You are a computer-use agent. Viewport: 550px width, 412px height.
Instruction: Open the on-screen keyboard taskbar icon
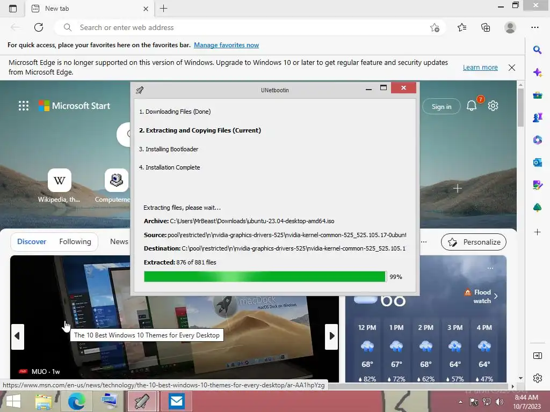click(x=110, y=401)
